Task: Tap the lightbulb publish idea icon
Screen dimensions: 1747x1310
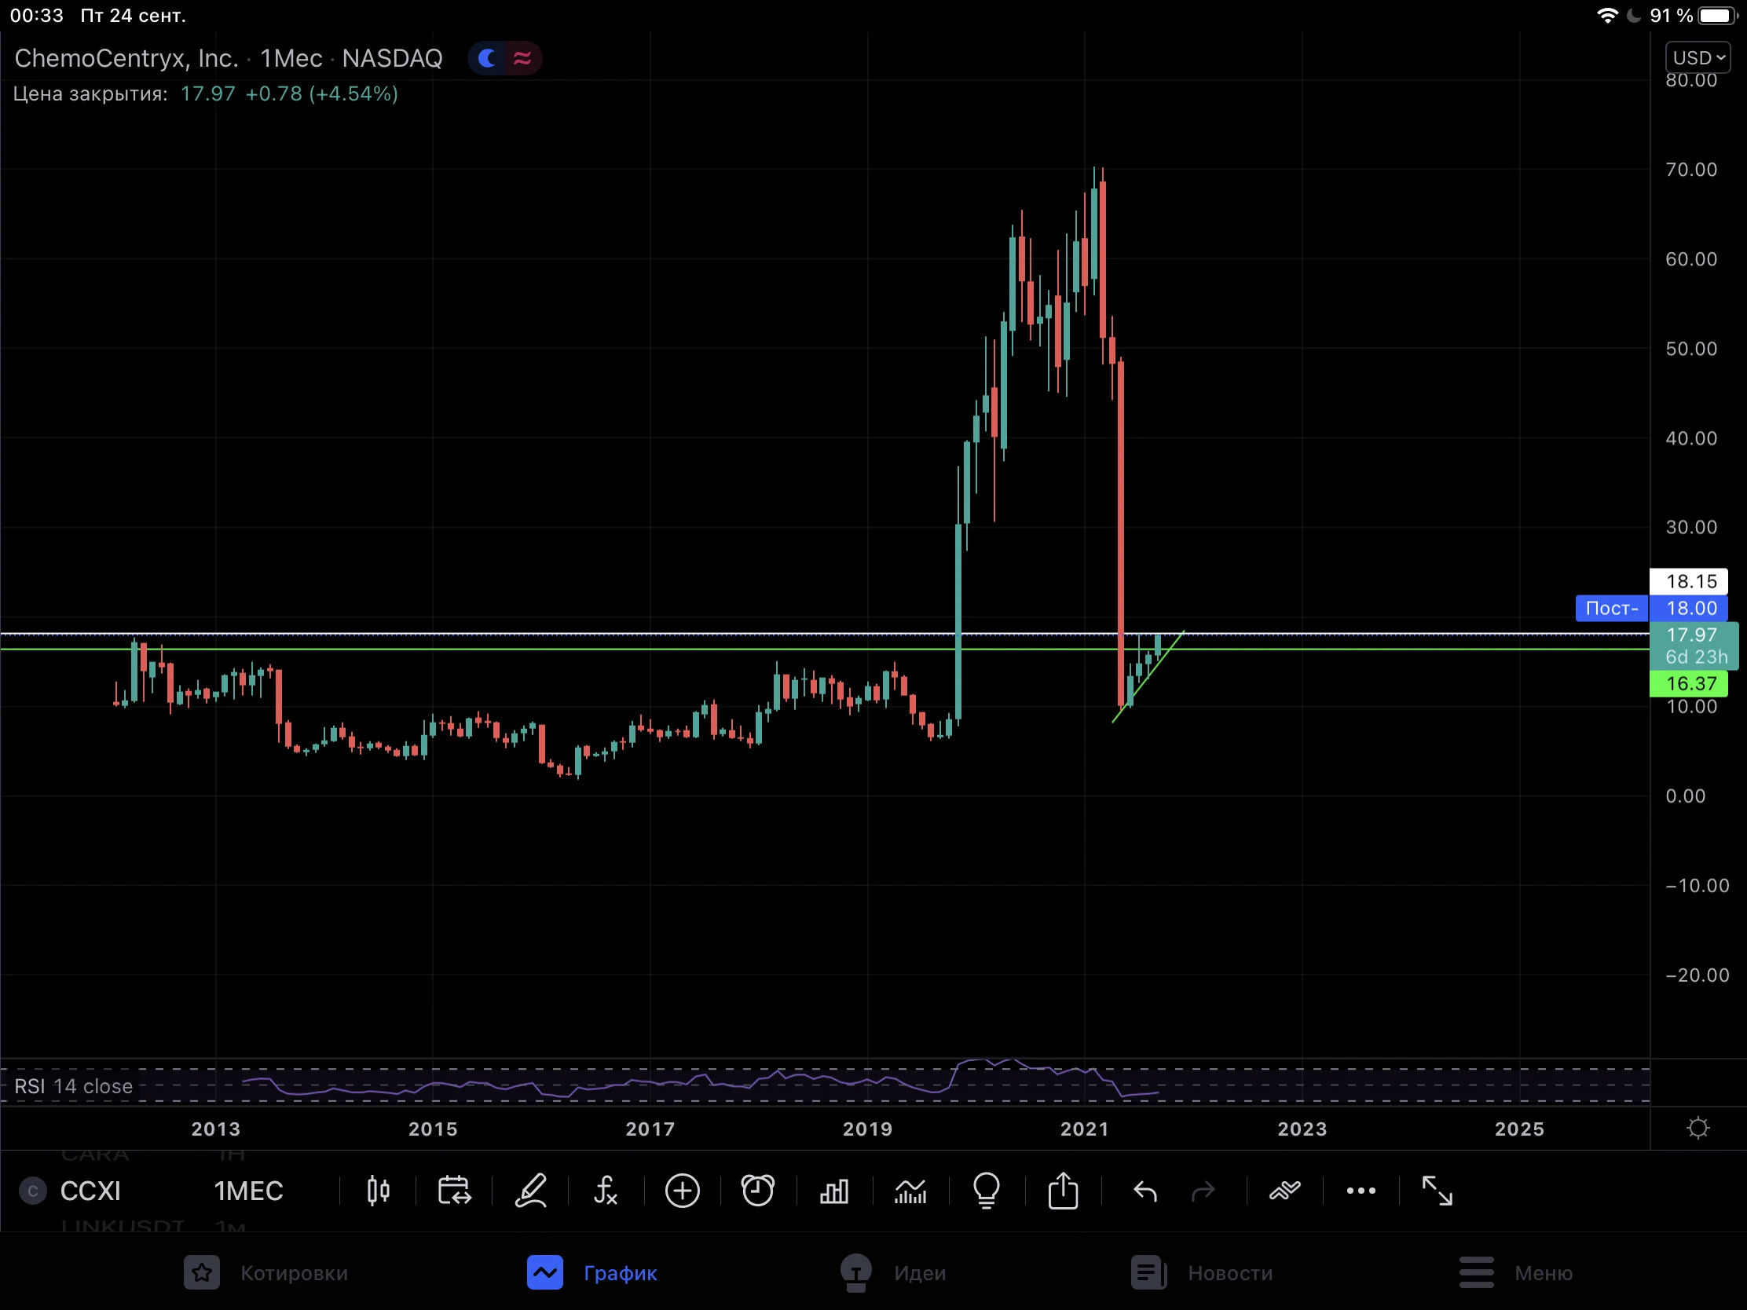Action: coord(987,1191)
